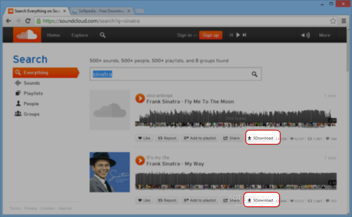Bookmark the page with the star icon
The width and height of the screenshot is (352, 217).
(333, 21)
